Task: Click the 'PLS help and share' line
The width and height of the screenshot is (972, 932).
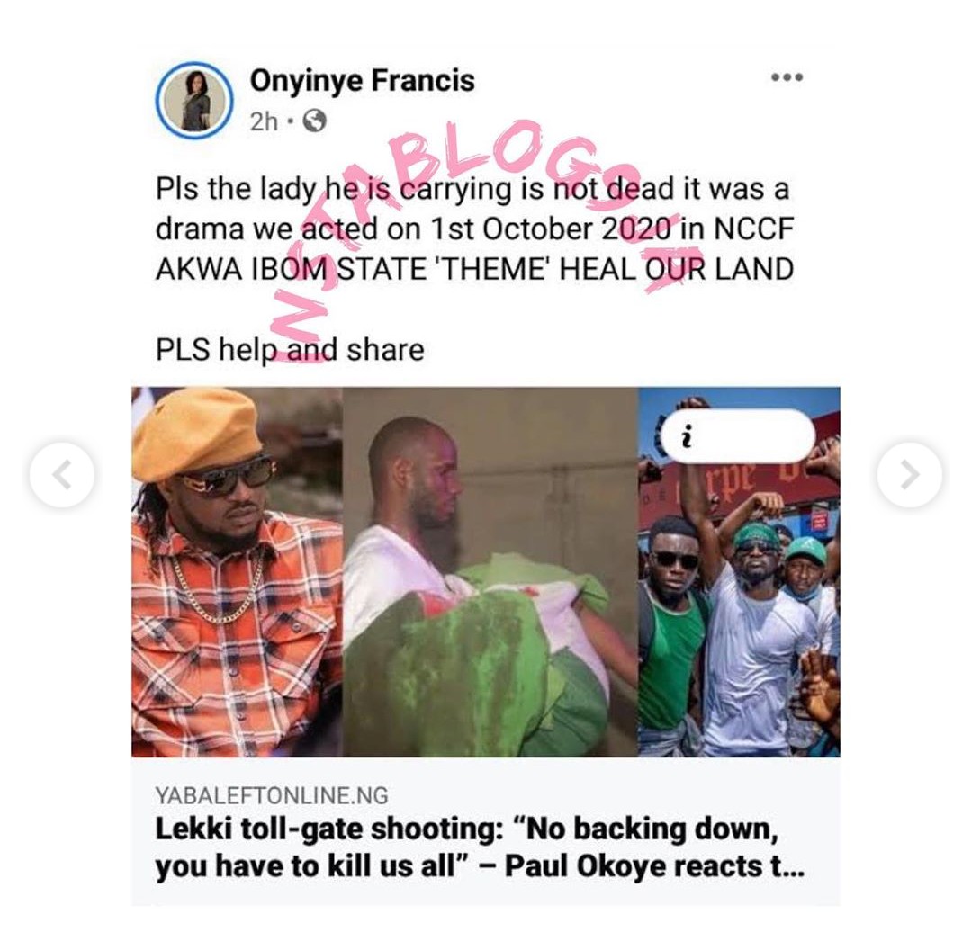Action: 290,350
